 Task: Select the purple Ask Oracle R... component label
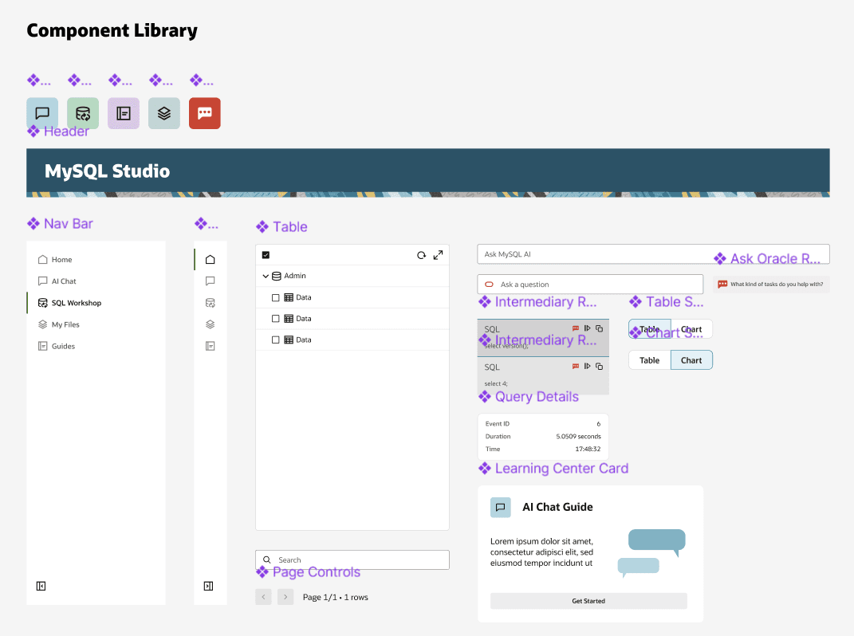(767, 259)
